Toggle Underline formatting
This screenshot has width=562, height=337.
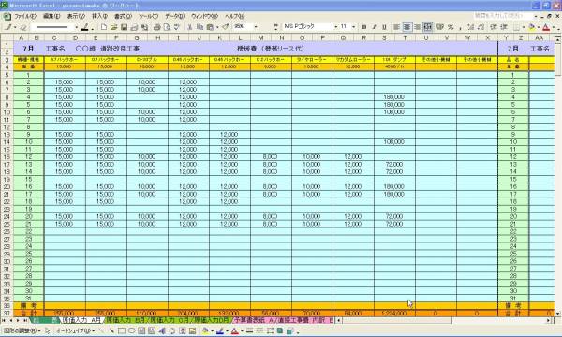pos(384,27)
